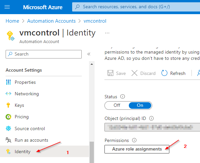Click the yellow Keys icon
The width and height of the screenshot is (200, 163).
8,105
